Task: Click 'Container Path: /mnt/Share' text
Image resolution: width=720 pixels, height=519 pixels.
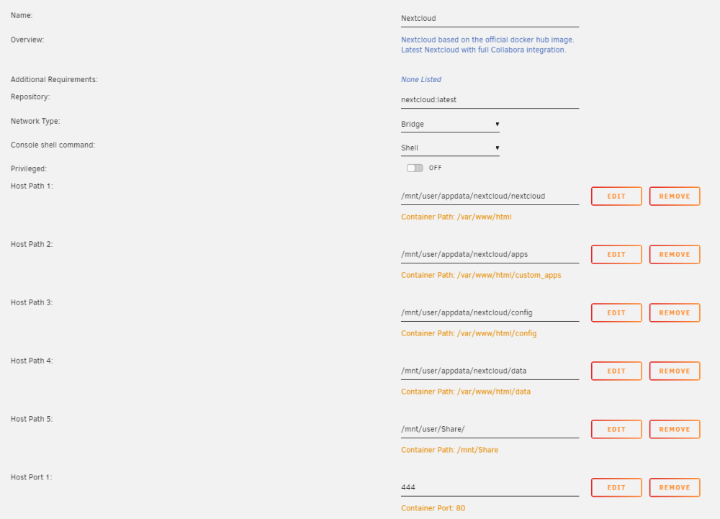Action: click(449, 450)
